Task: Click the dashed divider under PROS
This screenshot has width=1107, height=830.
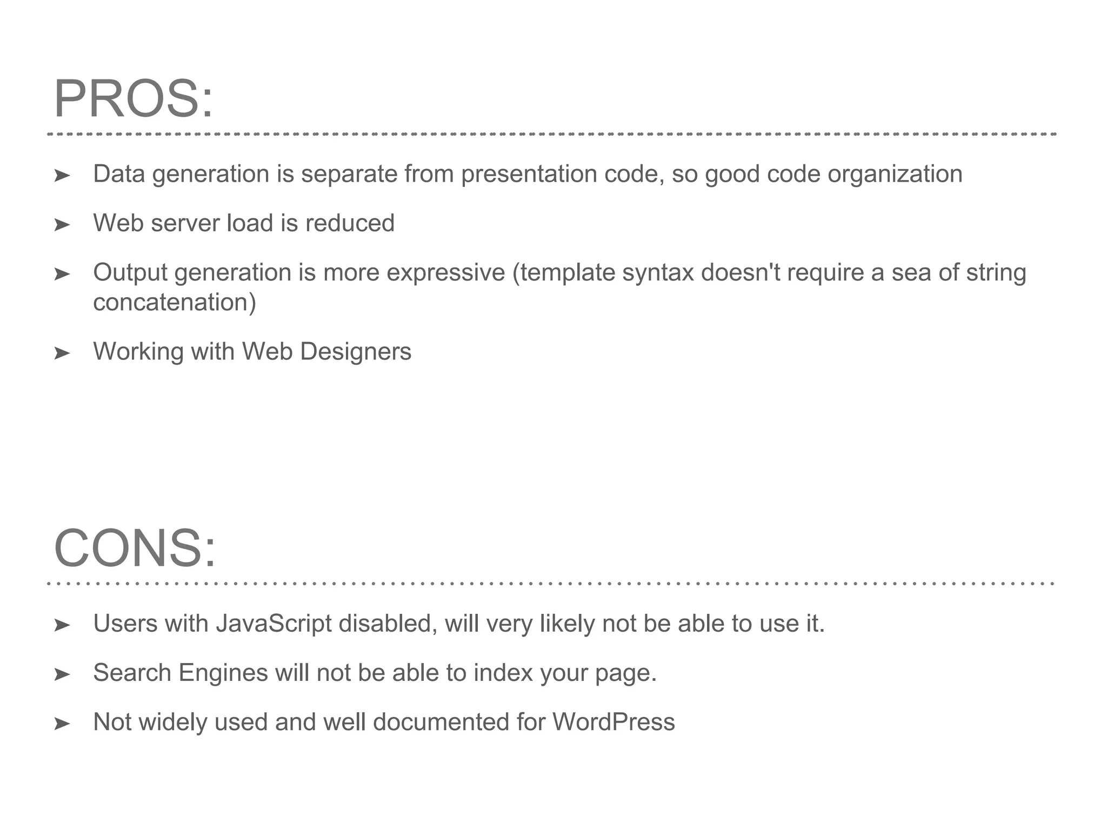Action: pyautogui.click(x=551, y=134)
